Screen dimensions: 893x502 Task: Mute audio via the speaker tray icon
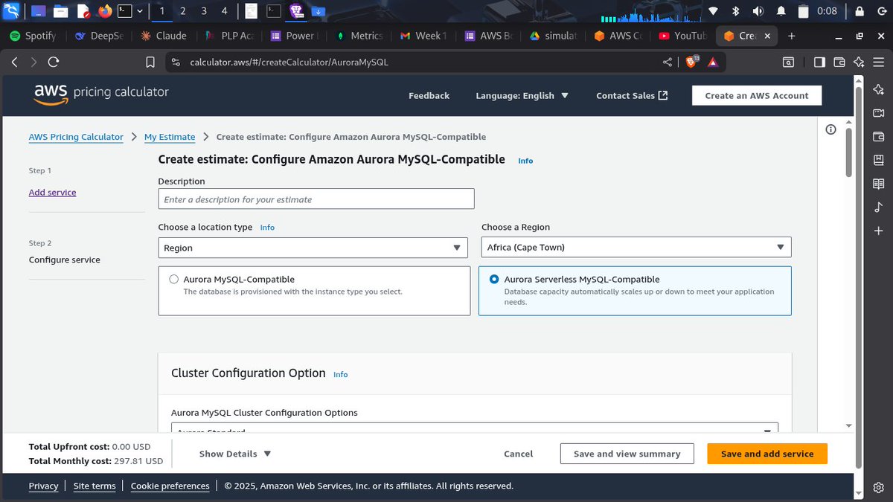point(757,10)
